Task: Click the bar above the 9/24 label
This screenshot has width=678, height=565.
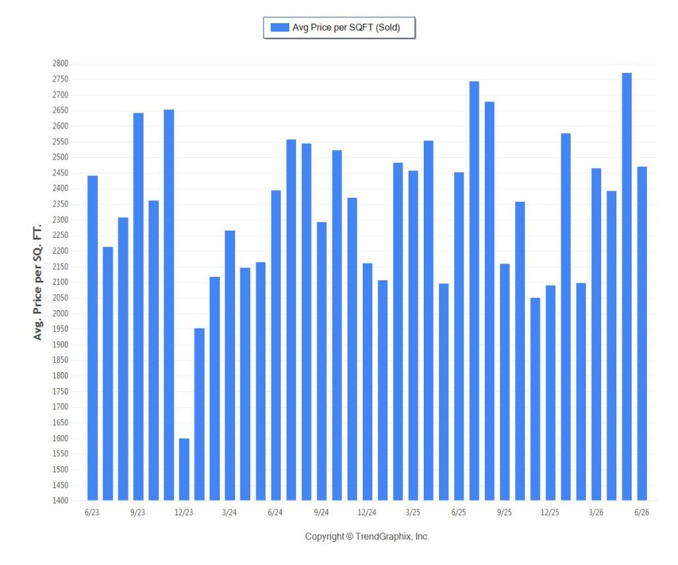Action: [x=322, y=361]
